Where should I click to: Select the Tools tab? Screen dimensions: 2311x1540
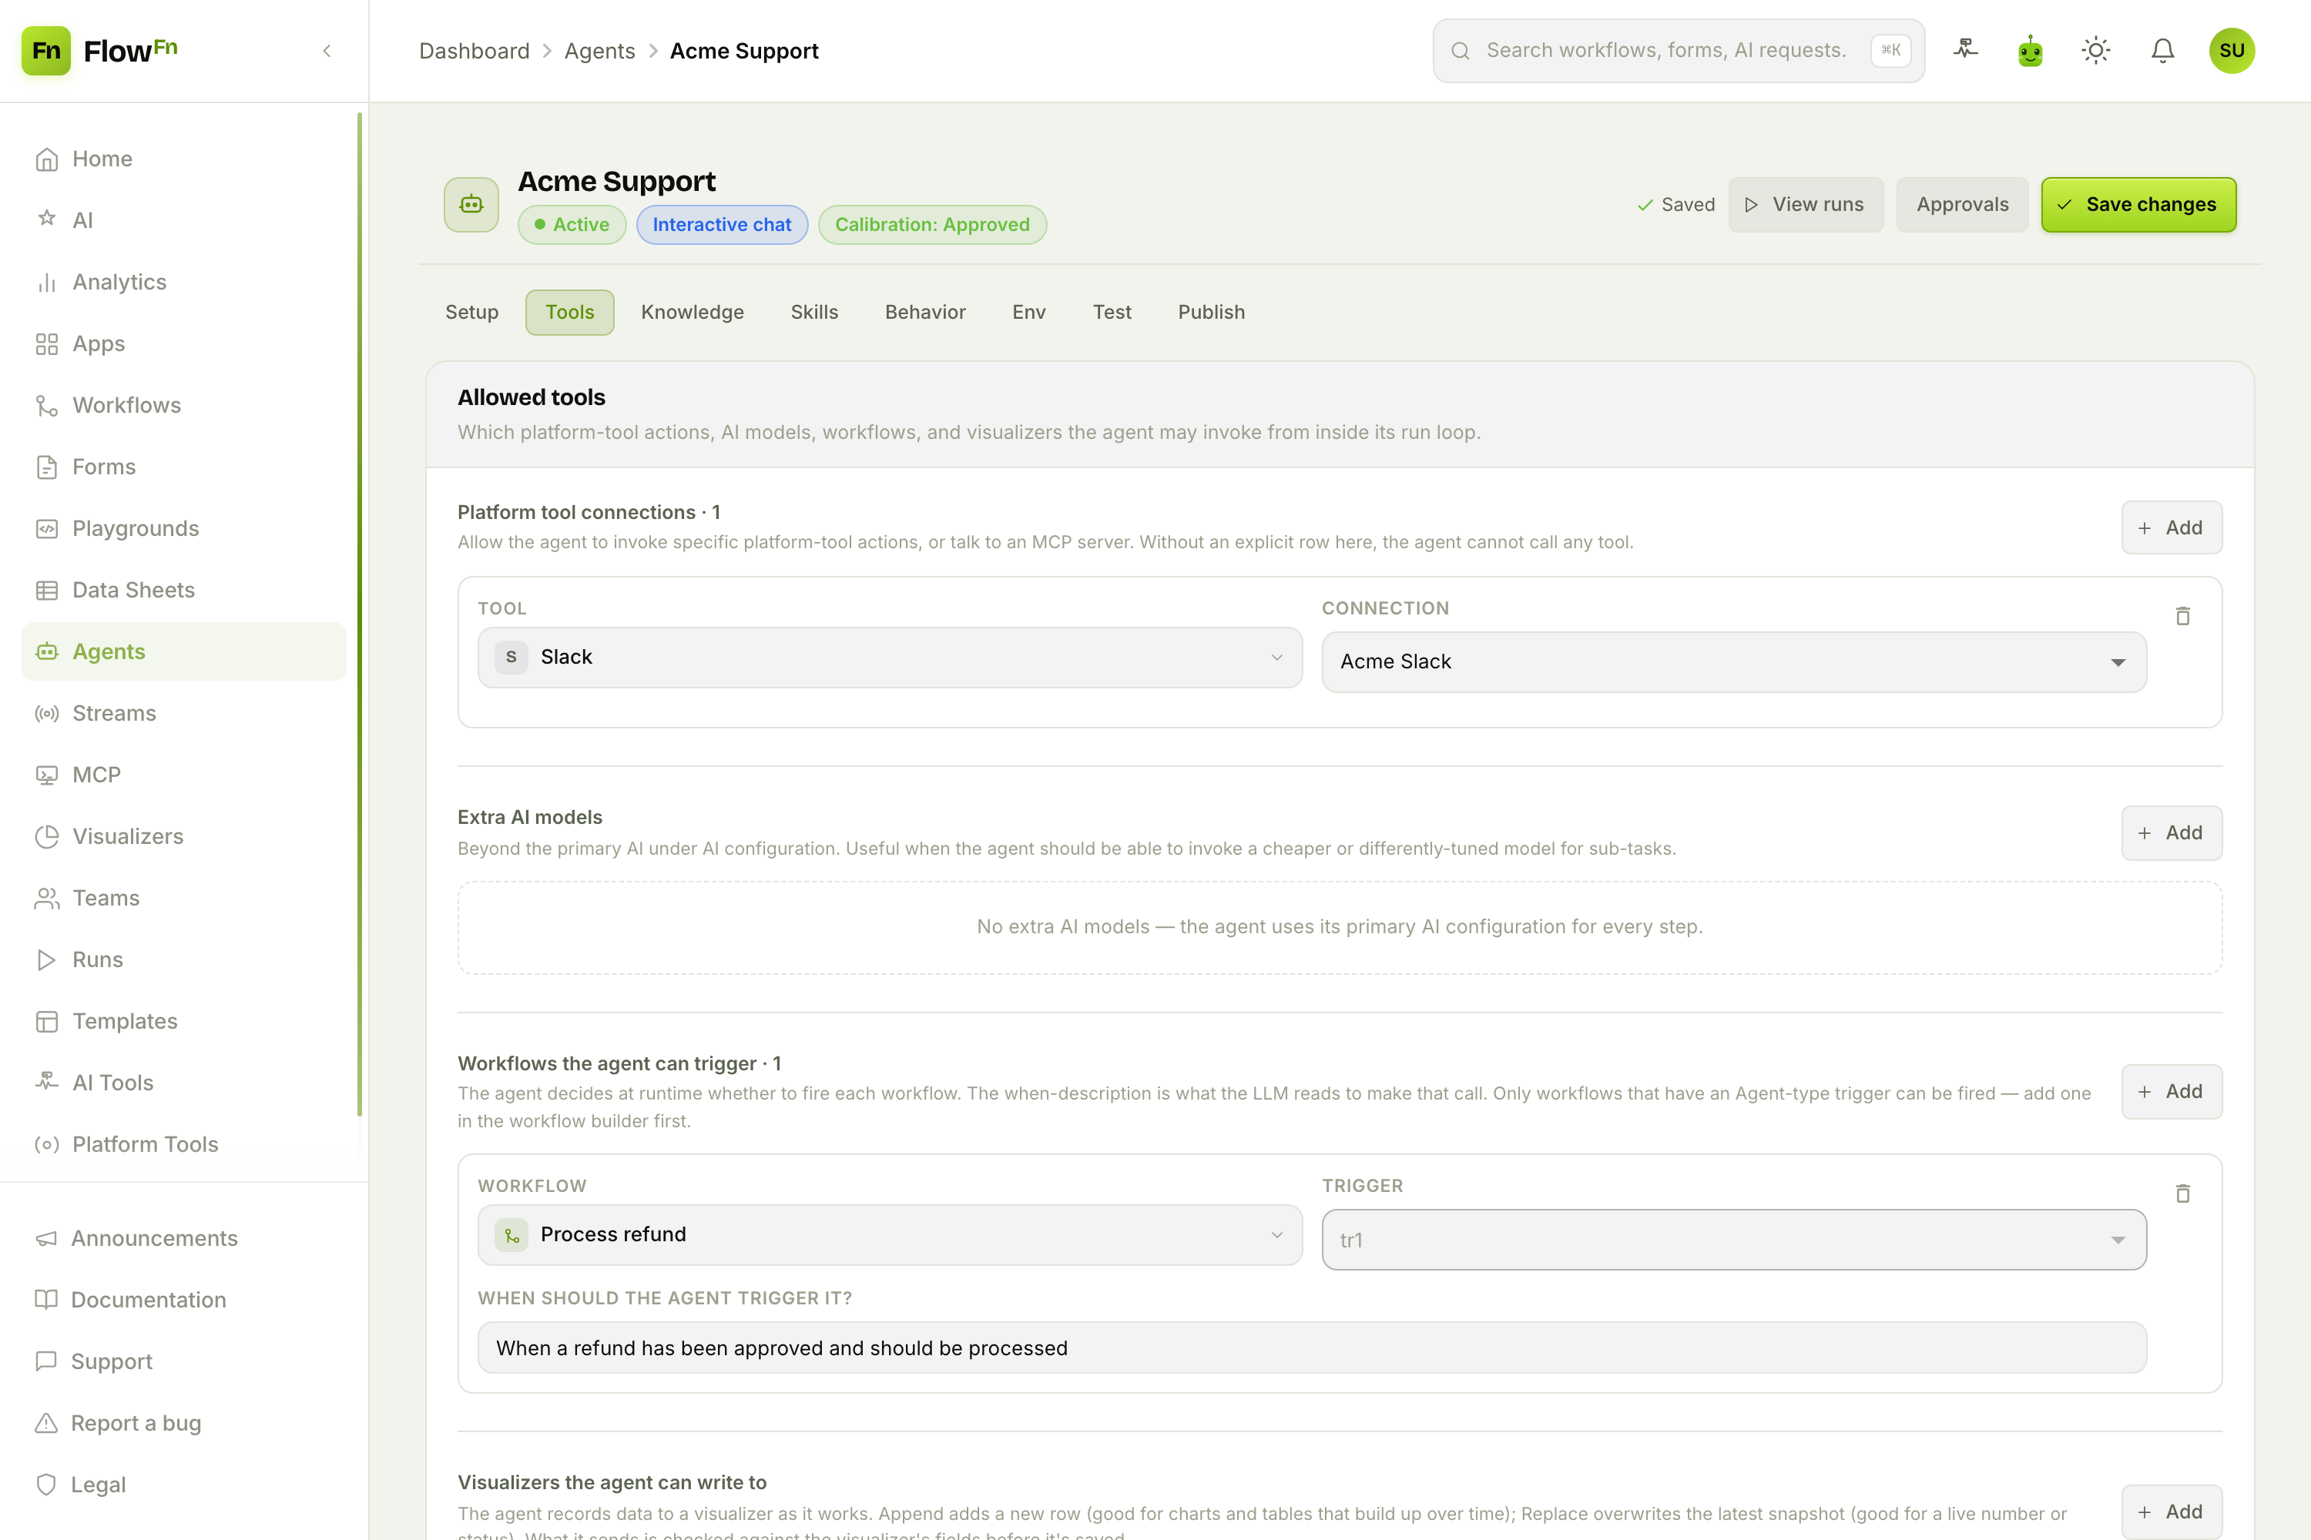pos(570,313)
